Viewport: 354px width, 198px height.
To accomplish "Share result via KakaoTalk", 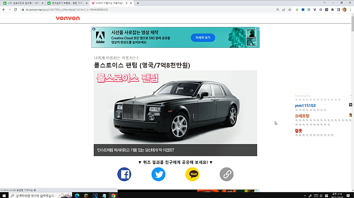I will [192, 174].
